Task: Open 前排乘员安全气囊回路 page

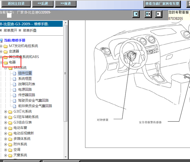Action: coord(35,106)
